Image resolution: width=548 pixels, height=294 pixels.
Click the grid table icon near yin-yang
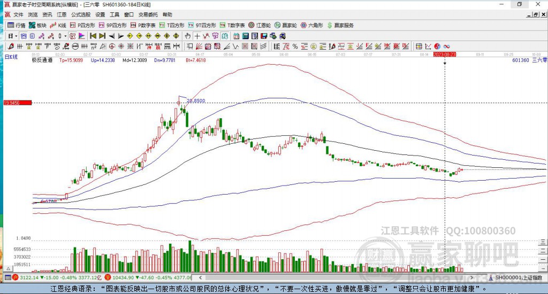(418, 46)
